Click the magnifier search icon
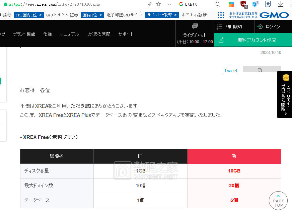Viewport: 292px width, 211px height. pyautogui.click(x=218, y=4)
